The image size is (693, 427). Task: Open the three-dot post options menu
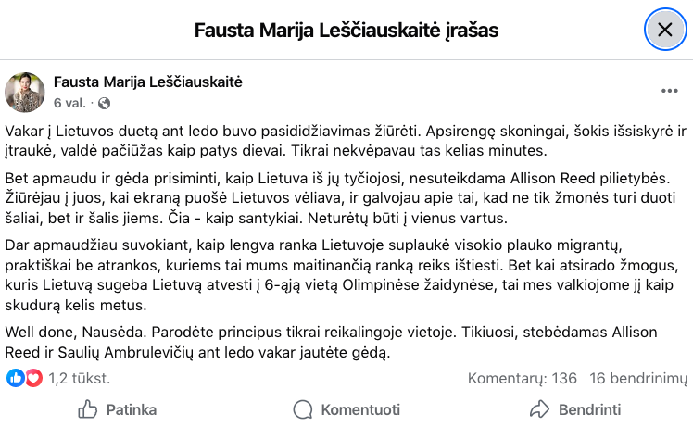[x=670, y=91]
